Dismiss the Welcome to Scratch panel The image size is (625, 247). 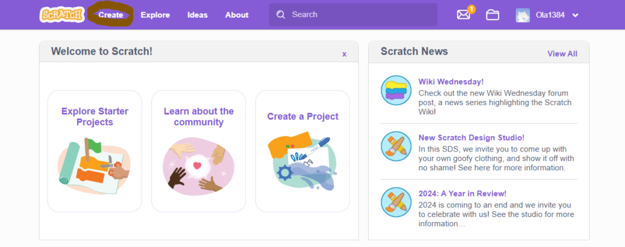(344, 54)
